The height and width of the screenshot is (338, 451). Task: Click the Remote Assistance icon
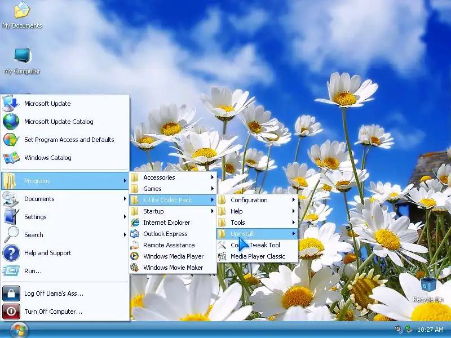[x=135, y=245]
